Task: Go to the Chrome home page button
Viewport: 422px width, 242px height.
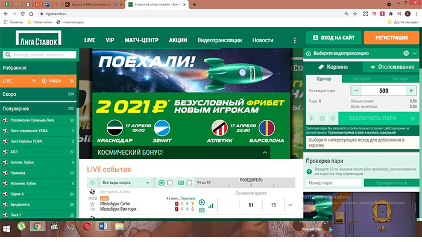Action: coord(31,14)
